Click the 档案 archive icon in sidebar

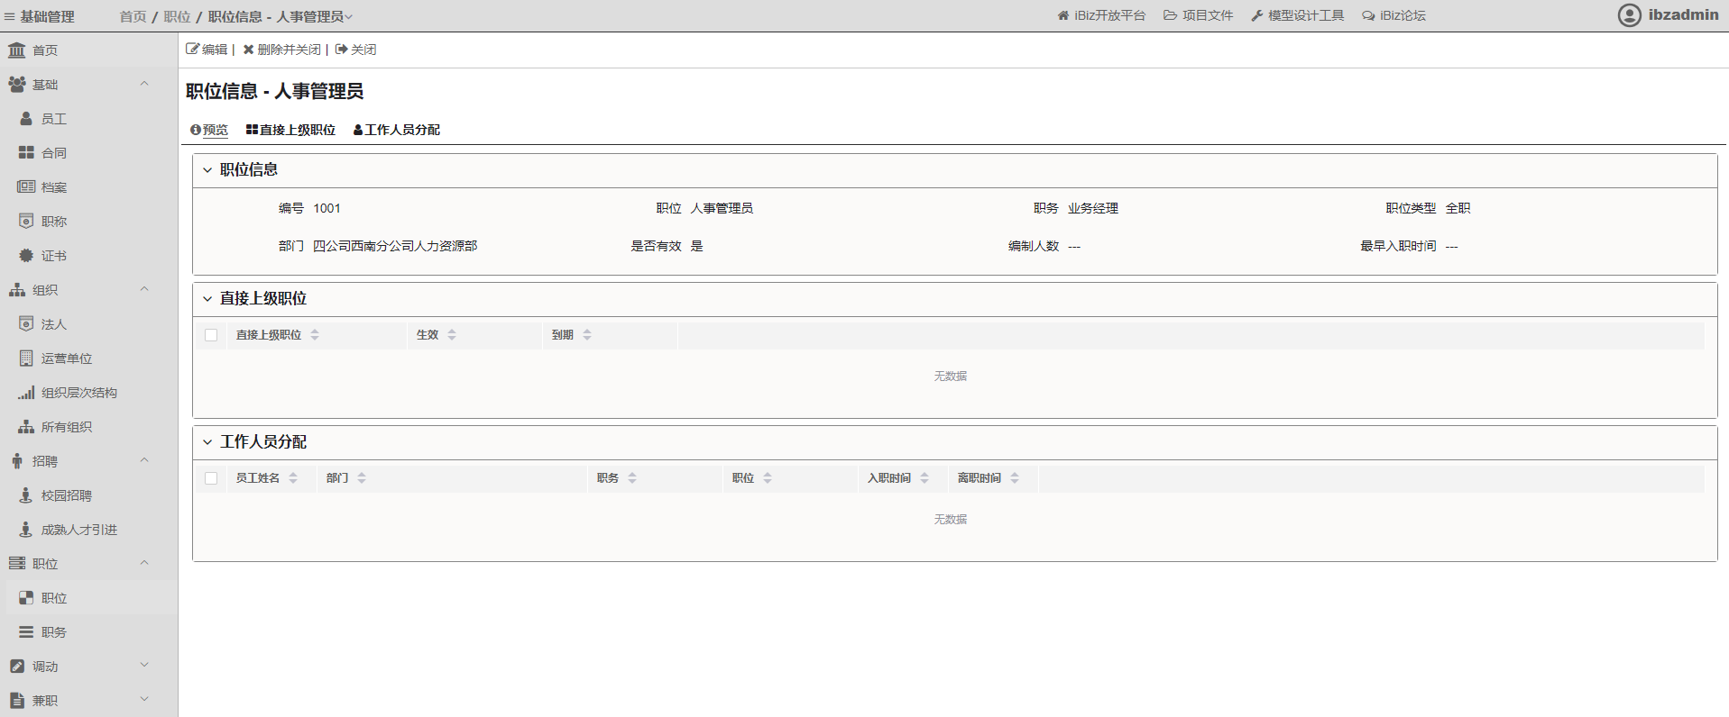26,186
